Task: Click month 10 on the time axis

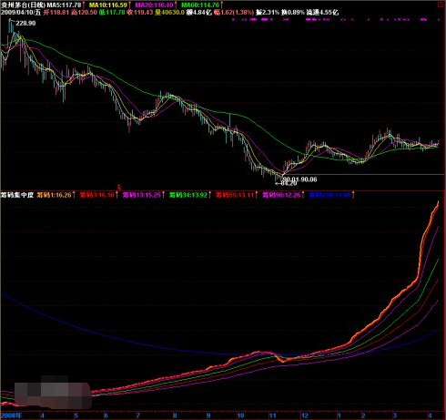Action: pyautogui.click(x=240, y=415)
